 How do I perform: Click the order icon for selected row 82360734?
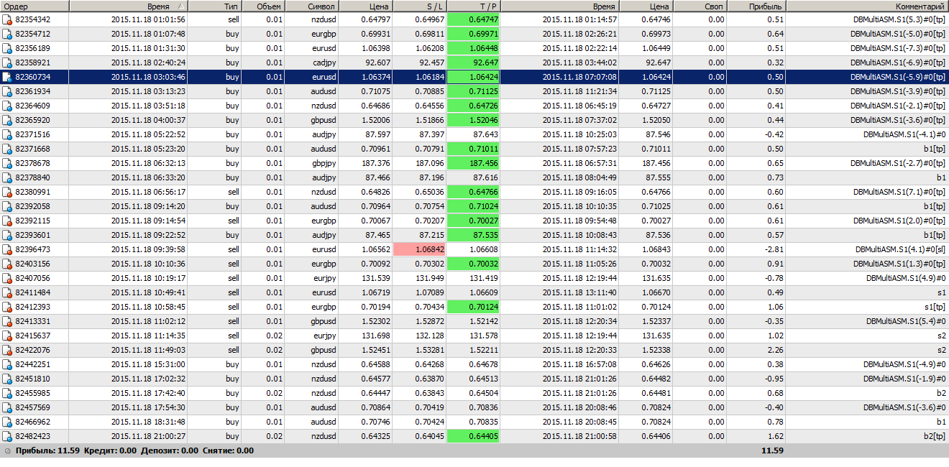[7, 77]
